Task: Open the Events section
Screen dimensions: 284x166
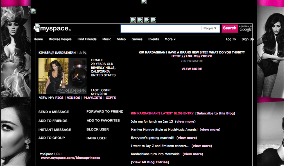Action: coord(154,39)
